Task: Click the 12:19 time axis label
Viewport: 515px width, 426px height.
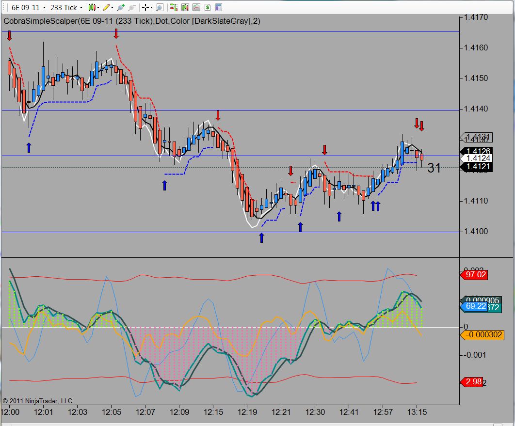Action: point(247,412)
